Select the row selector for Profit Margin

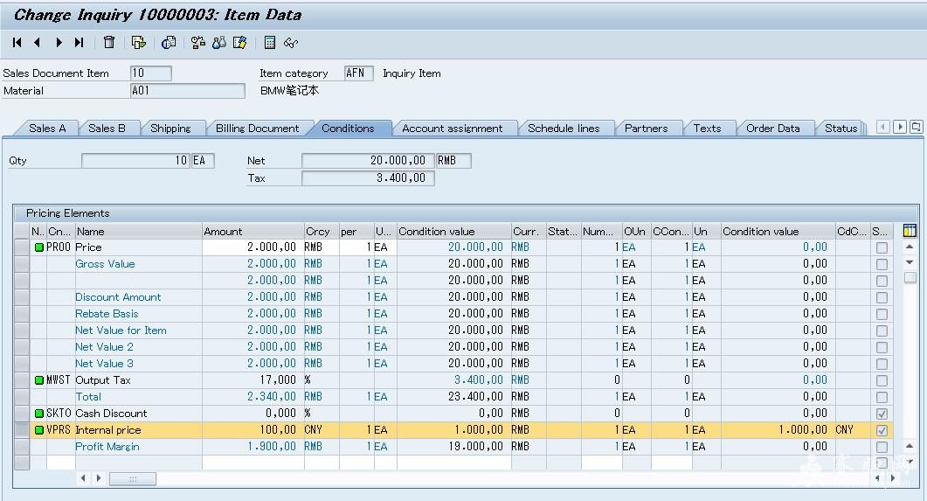pyautogui.click(x=22, y=447)
